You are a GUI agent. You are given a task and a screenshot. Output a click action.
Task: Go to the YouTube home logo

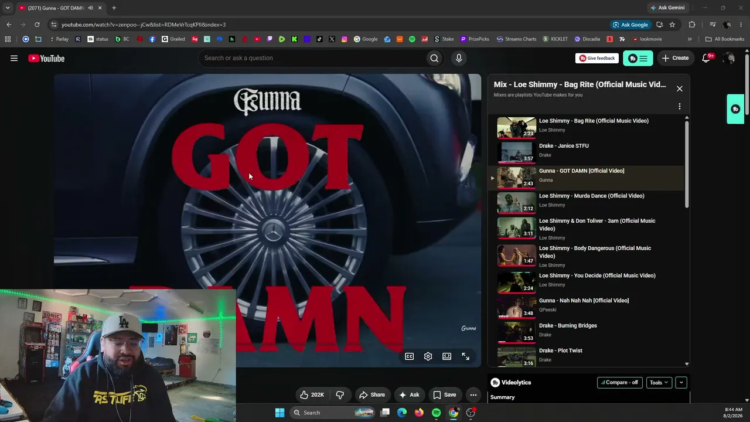pyautogui.click(x=46, y=58)
